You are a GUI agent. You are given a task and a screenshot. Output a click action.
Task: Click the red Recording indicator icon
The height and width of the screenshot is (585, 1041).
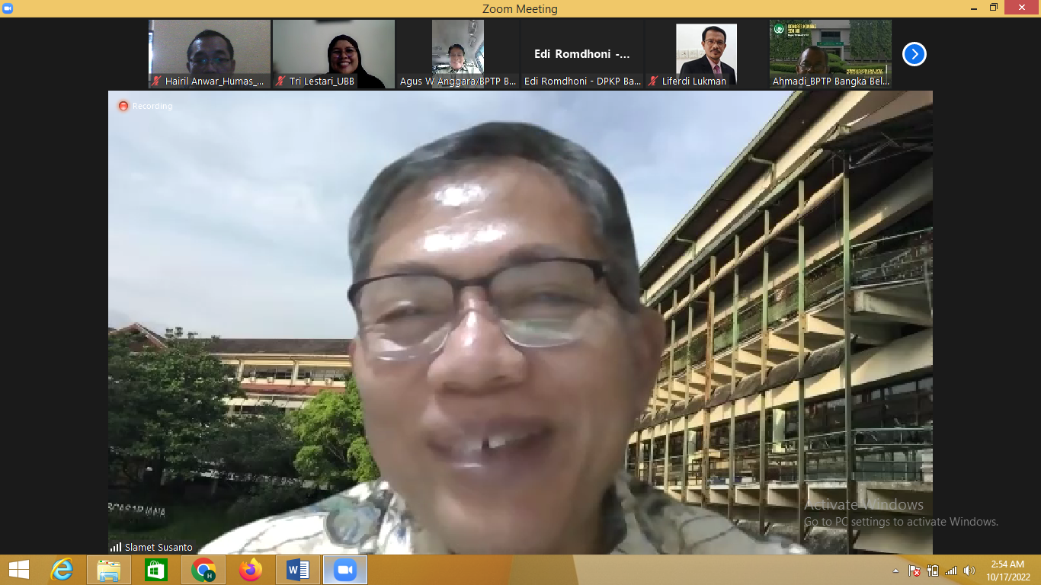[x=123, y=106]
